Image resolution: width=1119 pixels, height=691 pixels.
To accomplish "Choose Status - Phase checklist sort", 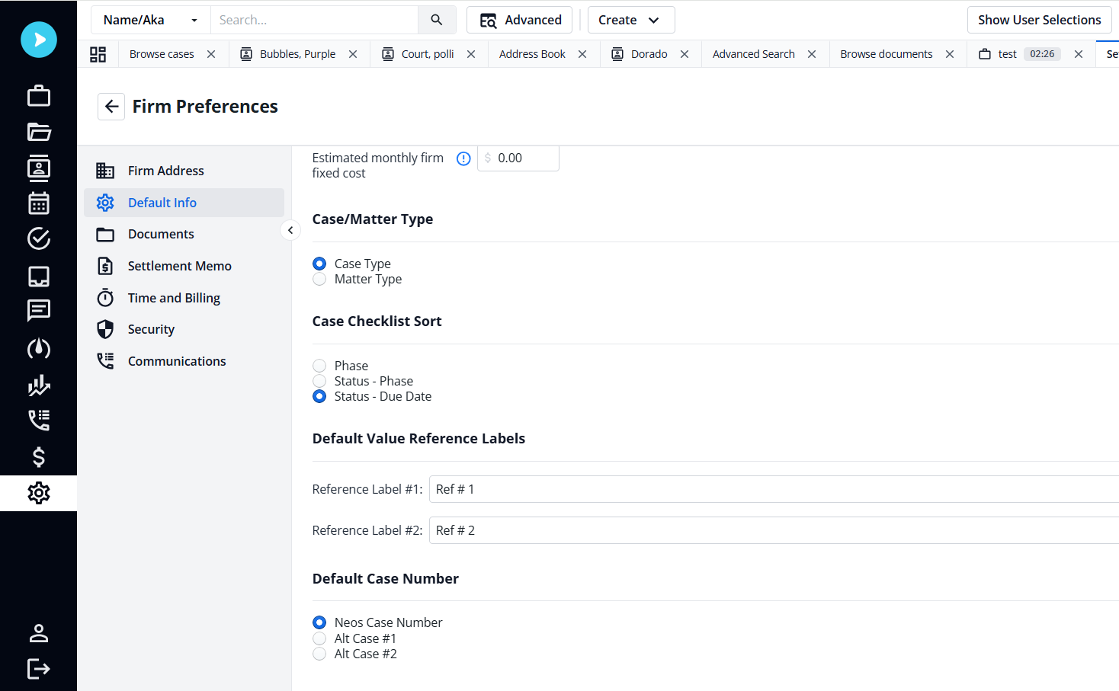I will pyautogui.click(x=319, y=381).
